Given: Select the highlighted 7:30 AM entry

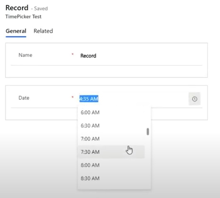Looking at the screenshot, I should [x=111, y=152].
